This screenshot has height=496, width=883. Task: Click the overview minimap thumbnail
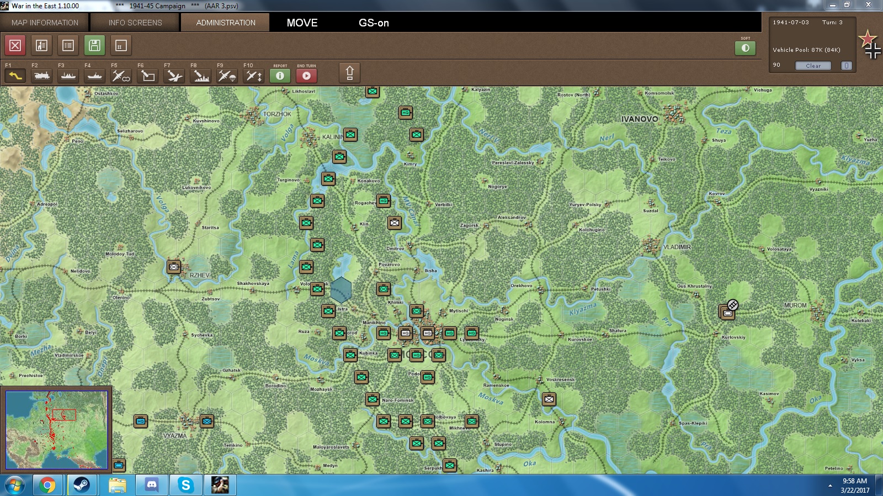tap(57, 430)
